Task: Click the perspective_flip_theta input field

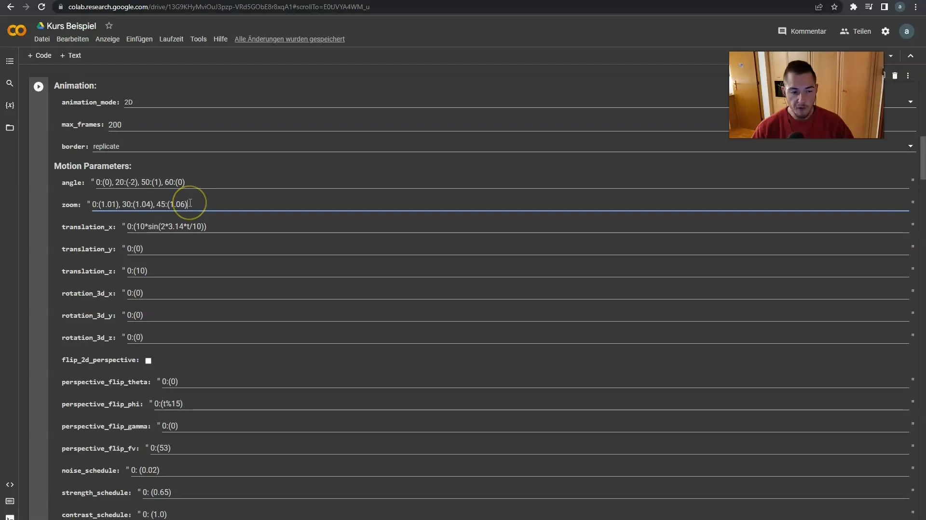Action: pos(535,381)
